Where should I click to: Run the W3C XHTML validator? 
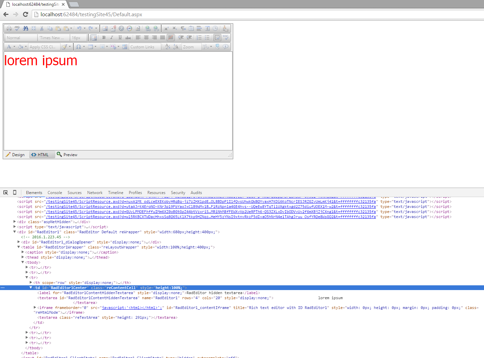coord(225,38)
